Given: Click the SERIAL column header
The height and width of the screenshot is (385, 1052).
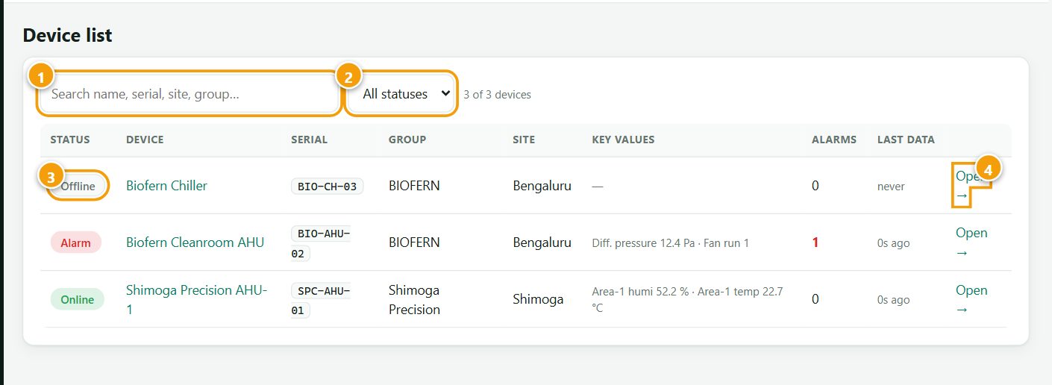Looking at the screenshot, I should point(309,140).
